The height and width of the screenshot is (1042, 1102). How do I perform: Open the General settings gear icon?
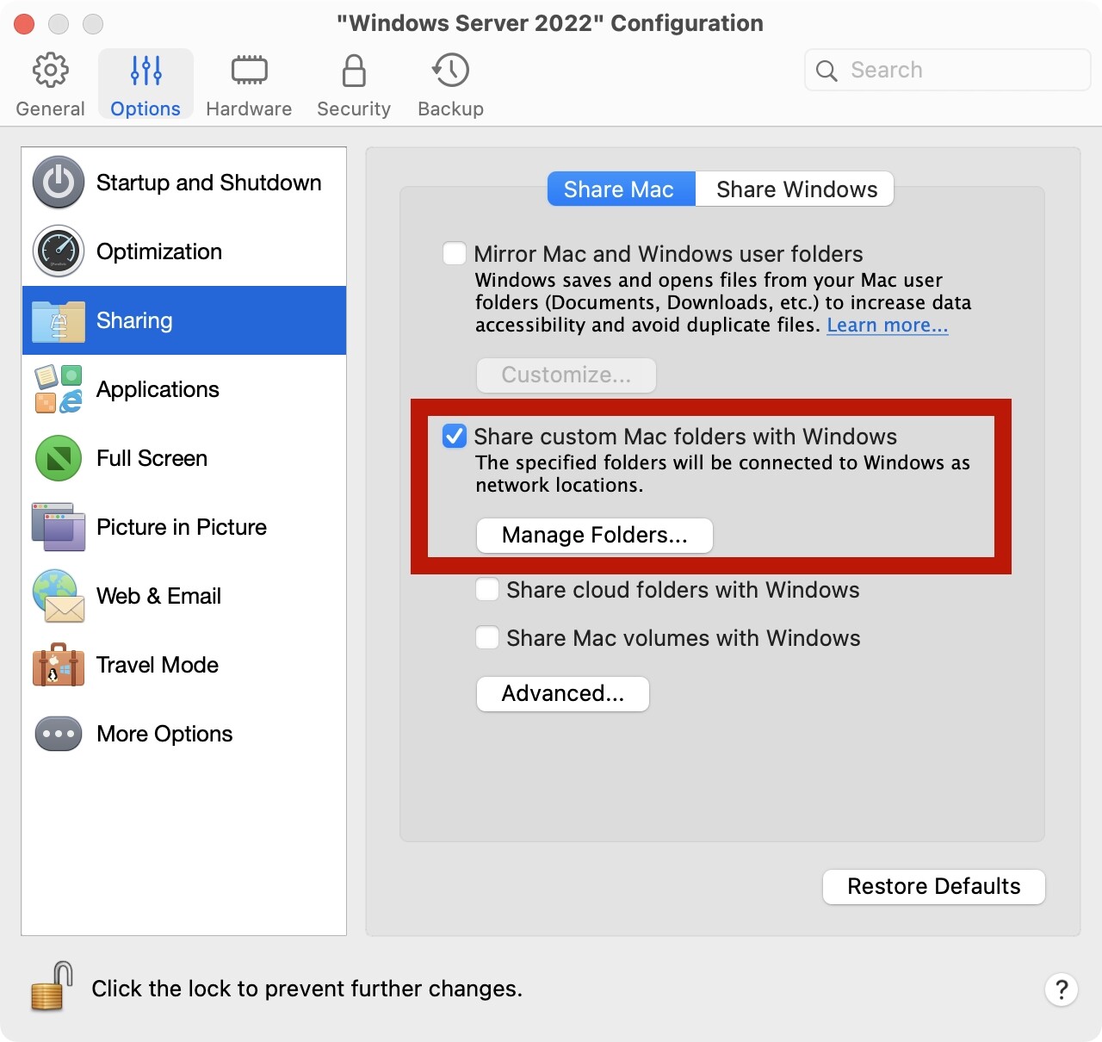[x=50, y=71]
